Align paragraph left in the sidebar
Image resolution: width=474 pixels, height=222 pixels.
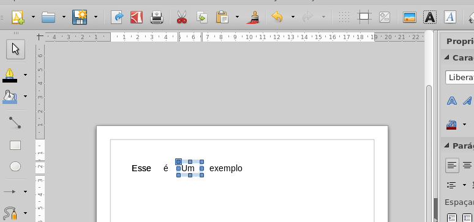click(x=452, y=165)
